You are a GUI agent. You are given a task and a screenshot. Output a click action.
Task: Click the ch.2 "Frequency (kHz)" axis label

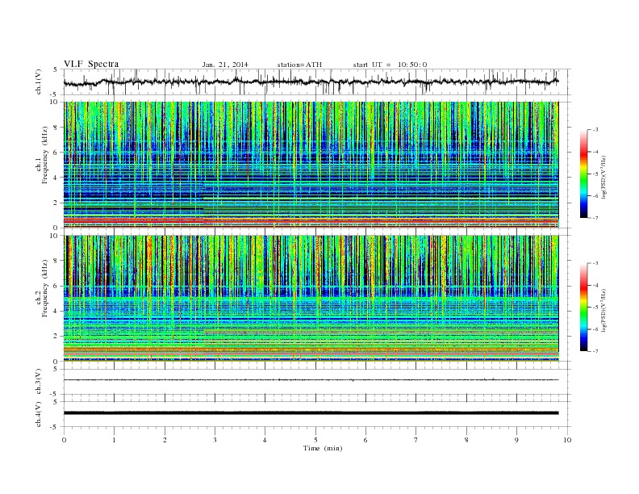point(45,288)
